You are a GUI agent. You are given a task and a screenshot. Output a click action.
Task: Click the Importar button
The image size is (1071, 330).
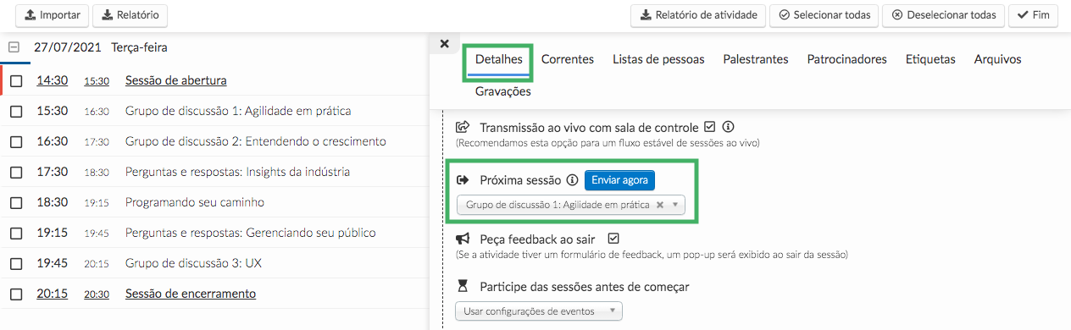tap(52, 15)
